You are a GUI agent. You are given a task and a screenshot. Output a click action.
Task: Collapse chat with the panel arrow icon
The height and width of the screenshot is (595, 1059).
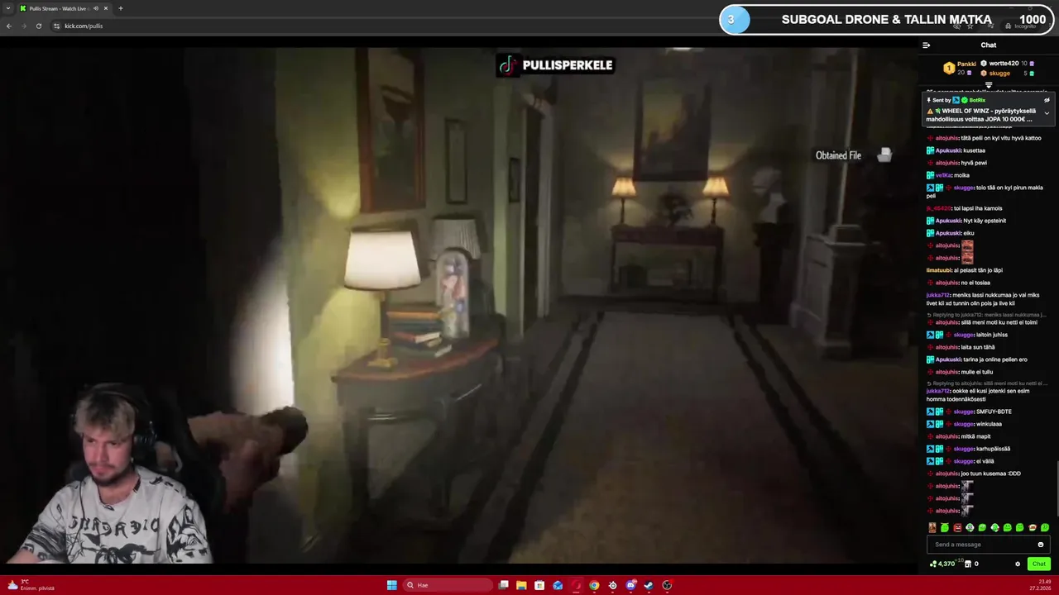point(926,45)
